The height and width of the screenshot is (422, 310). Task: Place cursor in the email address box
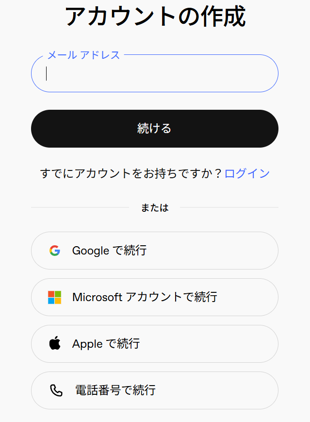(154, 73)
